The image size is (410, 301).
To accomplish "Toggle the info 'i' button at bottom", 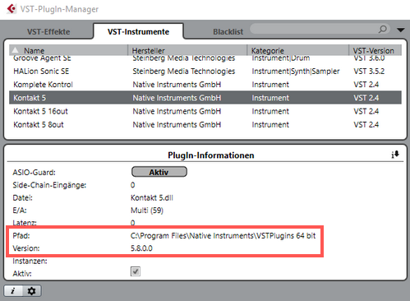I will (x=13, y=291).
